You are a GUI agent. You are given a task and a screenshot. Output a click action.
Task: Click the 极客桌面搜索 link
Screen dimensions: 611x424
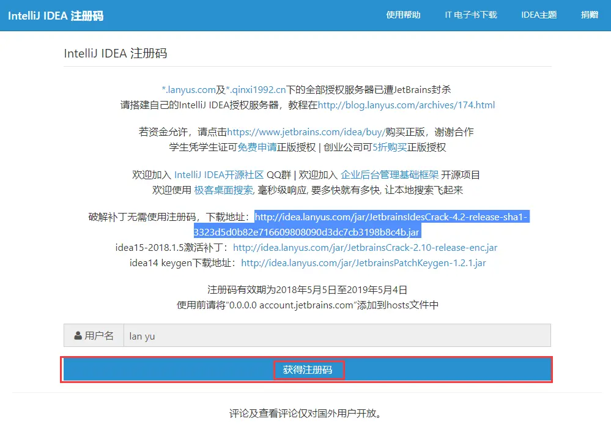(224, 190)
